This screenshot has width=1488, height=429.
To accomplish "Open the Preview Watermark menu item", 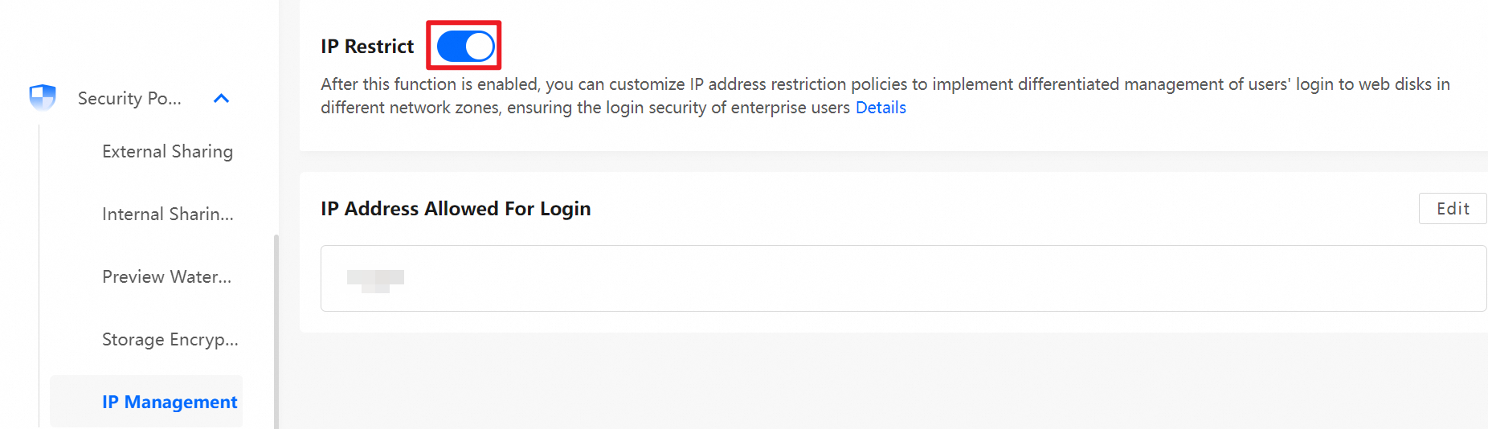I will (x=166, y=277).
